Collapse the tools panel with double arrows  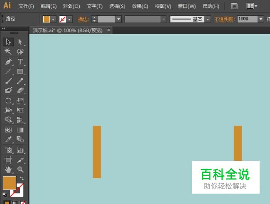pyautogui.click(x=3, y=28)
